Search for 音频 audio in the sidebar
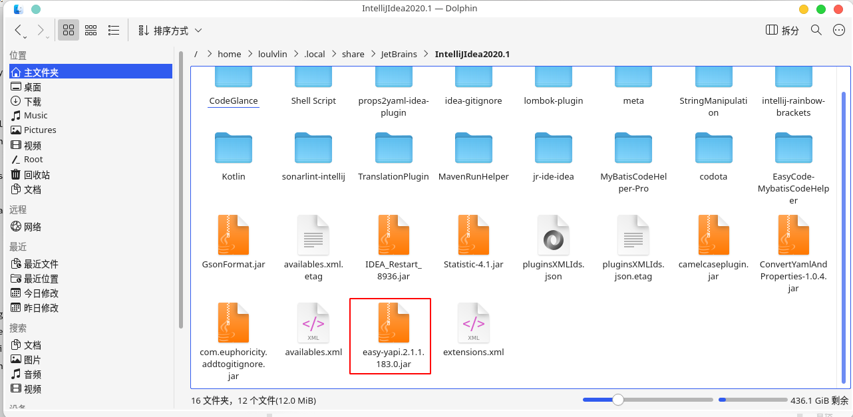The width and height of the screenshot is (853, 417). pyautogui.click(x=90, y=374)
